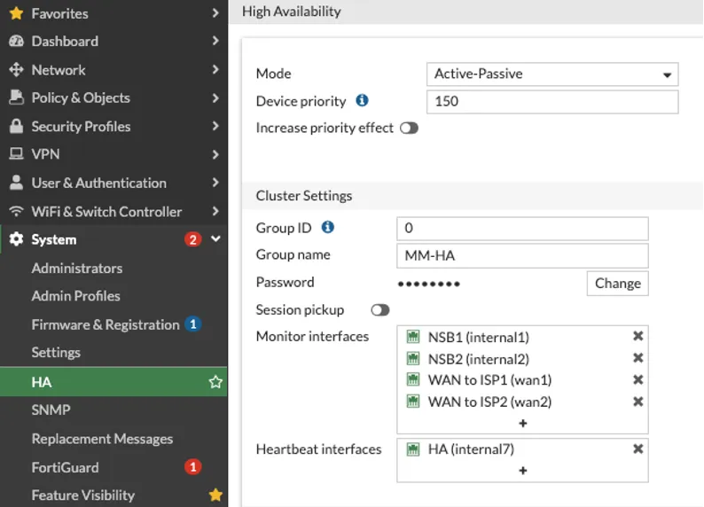
Task: Click the User & Authentication person icon
Action: 17,183
